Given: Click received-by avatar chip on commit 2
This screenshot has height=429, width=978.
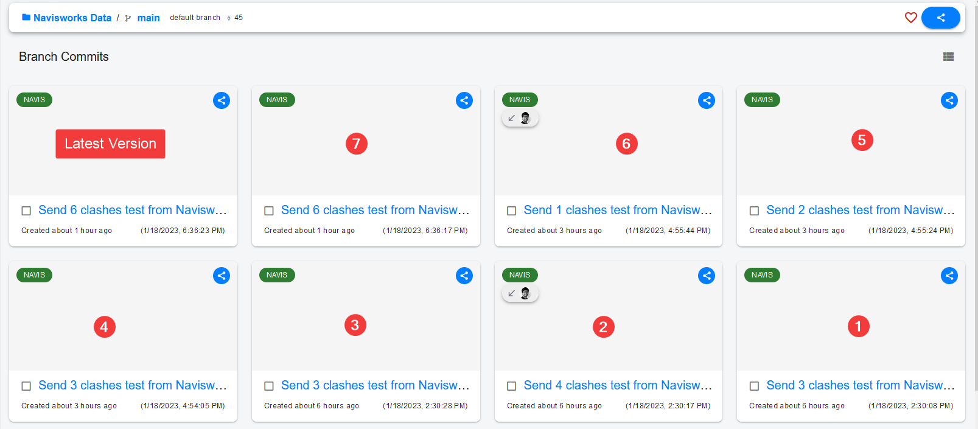Looking at the screenshot, I should (520, 293).
